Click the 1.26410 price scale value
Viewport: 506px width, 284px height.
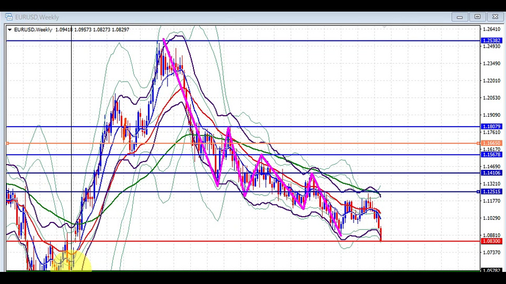(491, 29)
